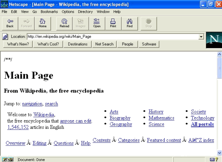Click the What's New? button
This screenshot has height=162, width=222.
click(x=18, y=44)
